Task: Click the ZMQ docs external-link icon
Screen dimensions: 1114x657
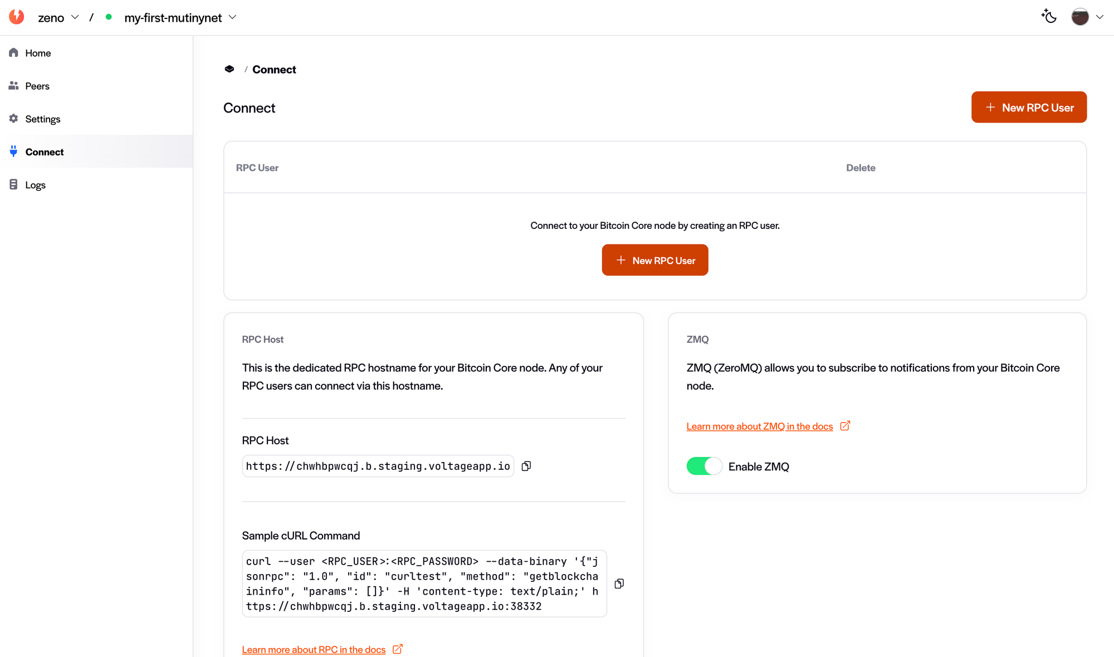Action: [x=845, y=426]
